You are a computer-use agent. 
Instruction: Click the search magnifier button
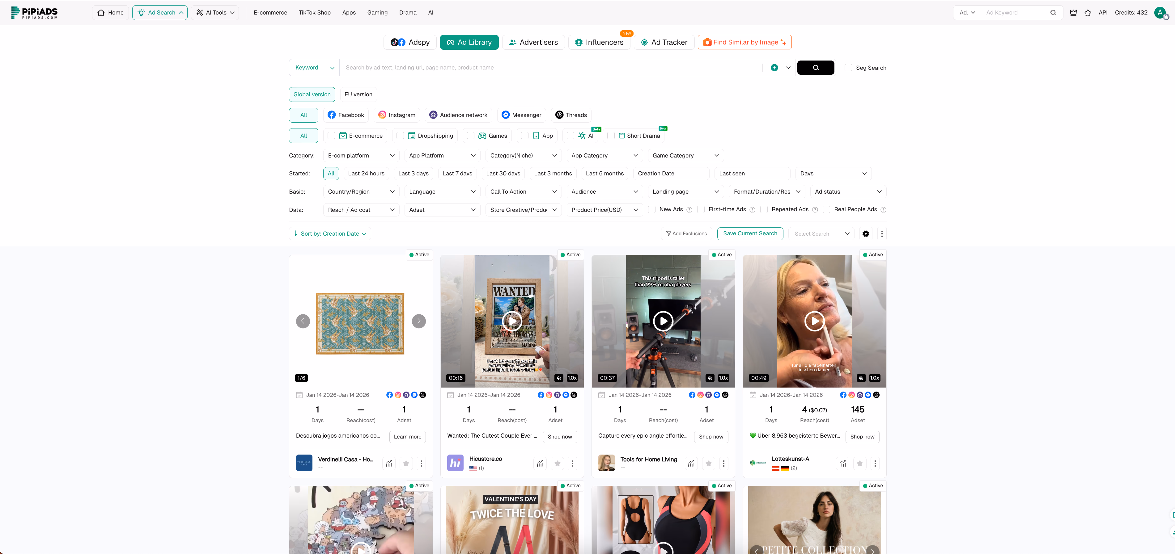tap(816, 67)
